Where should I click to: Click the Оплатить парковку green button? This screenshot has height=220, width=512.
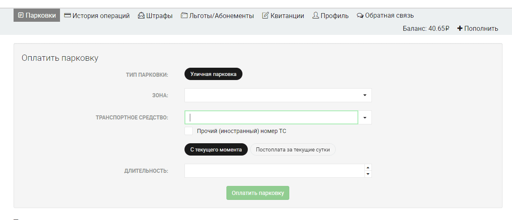pos(258,193)
